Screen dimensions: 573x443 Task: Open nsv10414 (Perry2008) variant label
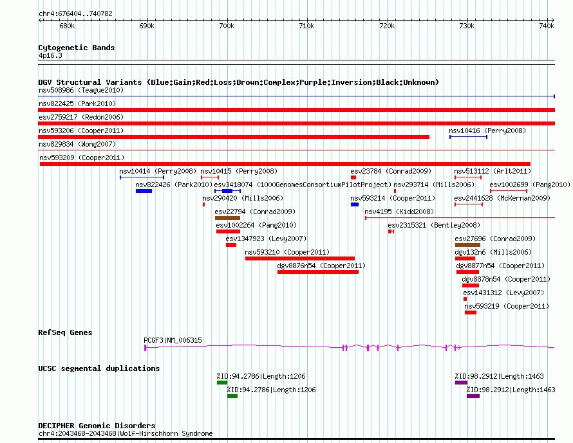158,171
